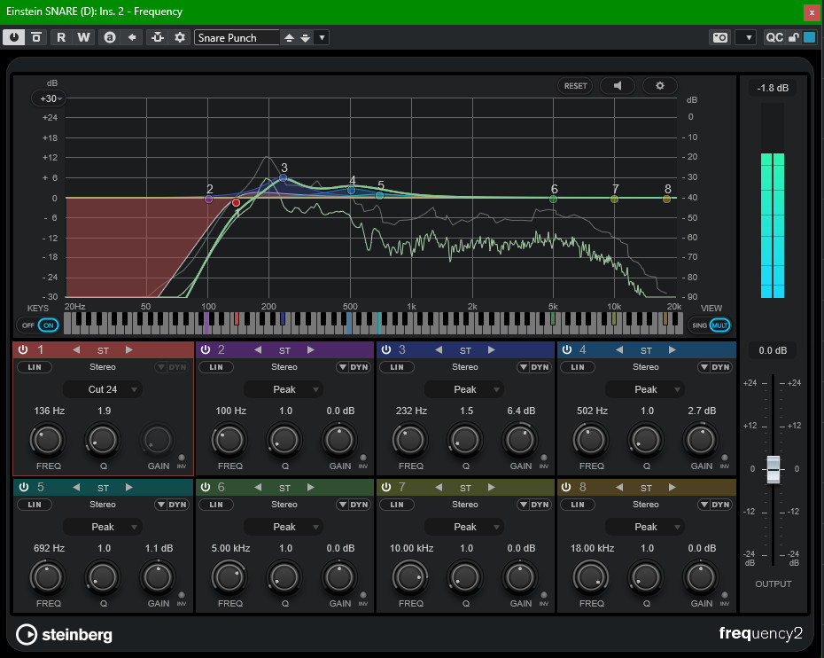Image resolution: width=824 pixels, height=658 pixels.
Task: Enable Write Automation (W) button
Action: (83, 37)
